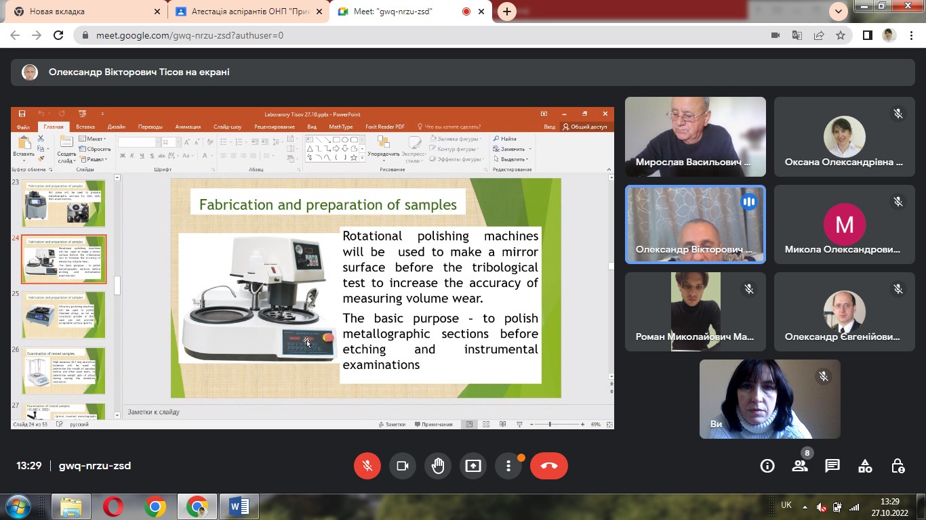Click the PowerPoint zoom slider in shared screen
This screenshot has height=520, width=926.
pos(550,425)
